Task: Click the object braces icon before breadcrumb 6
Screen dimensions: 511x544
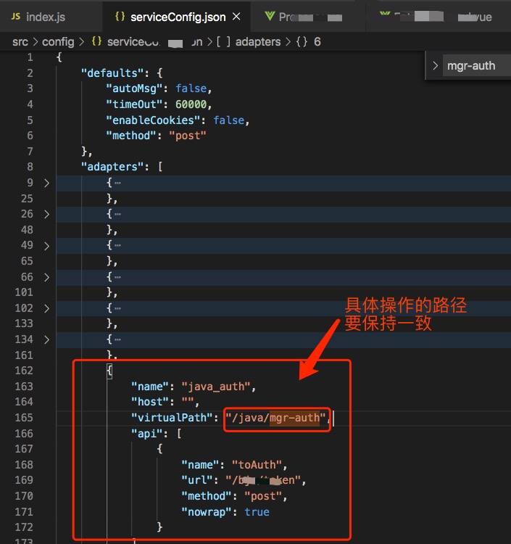Action: [302, 42]
